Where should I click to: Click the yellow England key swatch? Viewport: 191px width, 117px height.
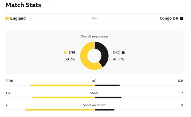(7, 18)
